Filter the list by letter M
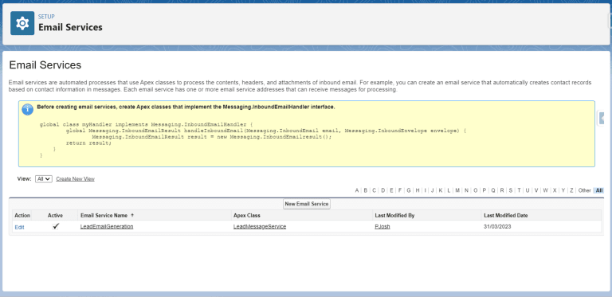 coord(457,190)
